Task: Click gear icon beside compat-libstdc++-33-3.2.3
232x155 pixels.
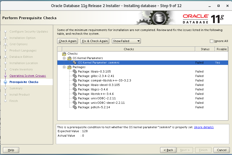Action: pos(75,80)
